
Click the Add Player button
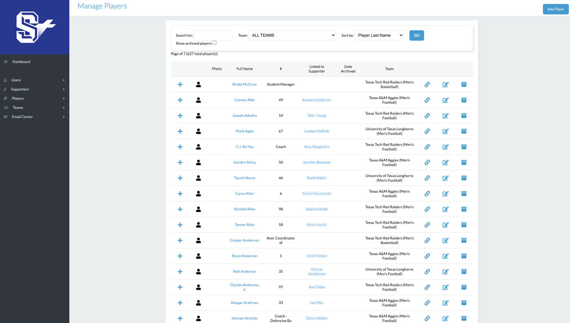(555, 9)
